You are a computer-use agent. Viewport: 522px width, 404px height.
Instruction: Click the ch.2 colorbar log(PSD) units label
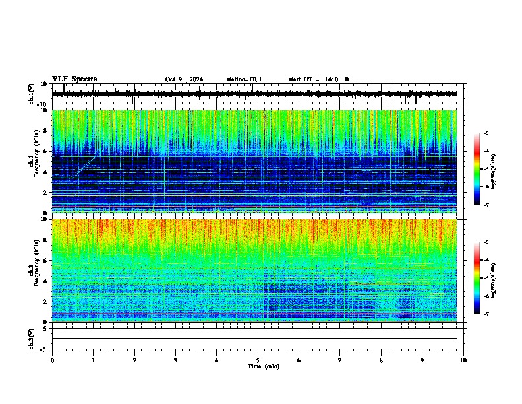point(494,281)
